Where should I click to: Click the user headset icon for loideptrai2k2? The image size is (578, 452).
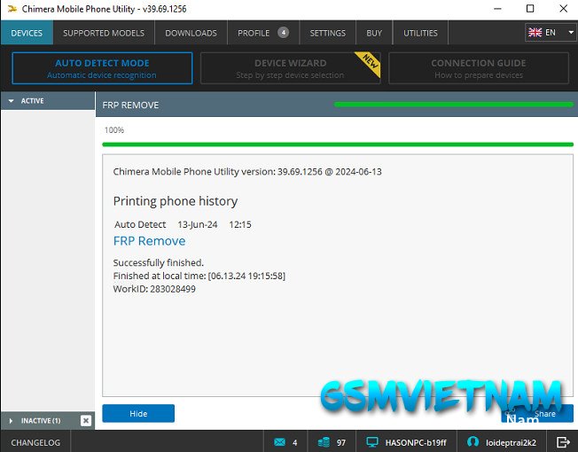coord(473,441)
